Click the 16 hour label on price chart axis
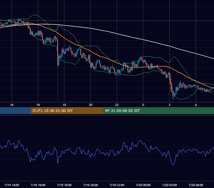 38,105
